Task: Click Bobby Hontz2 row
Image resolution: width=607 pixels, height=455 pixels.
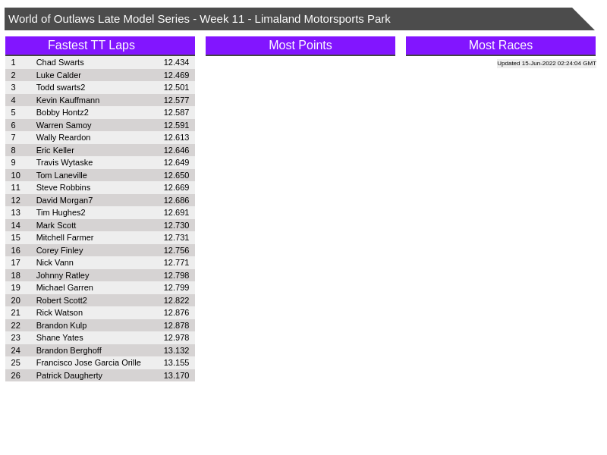Action: click(62, 112)
